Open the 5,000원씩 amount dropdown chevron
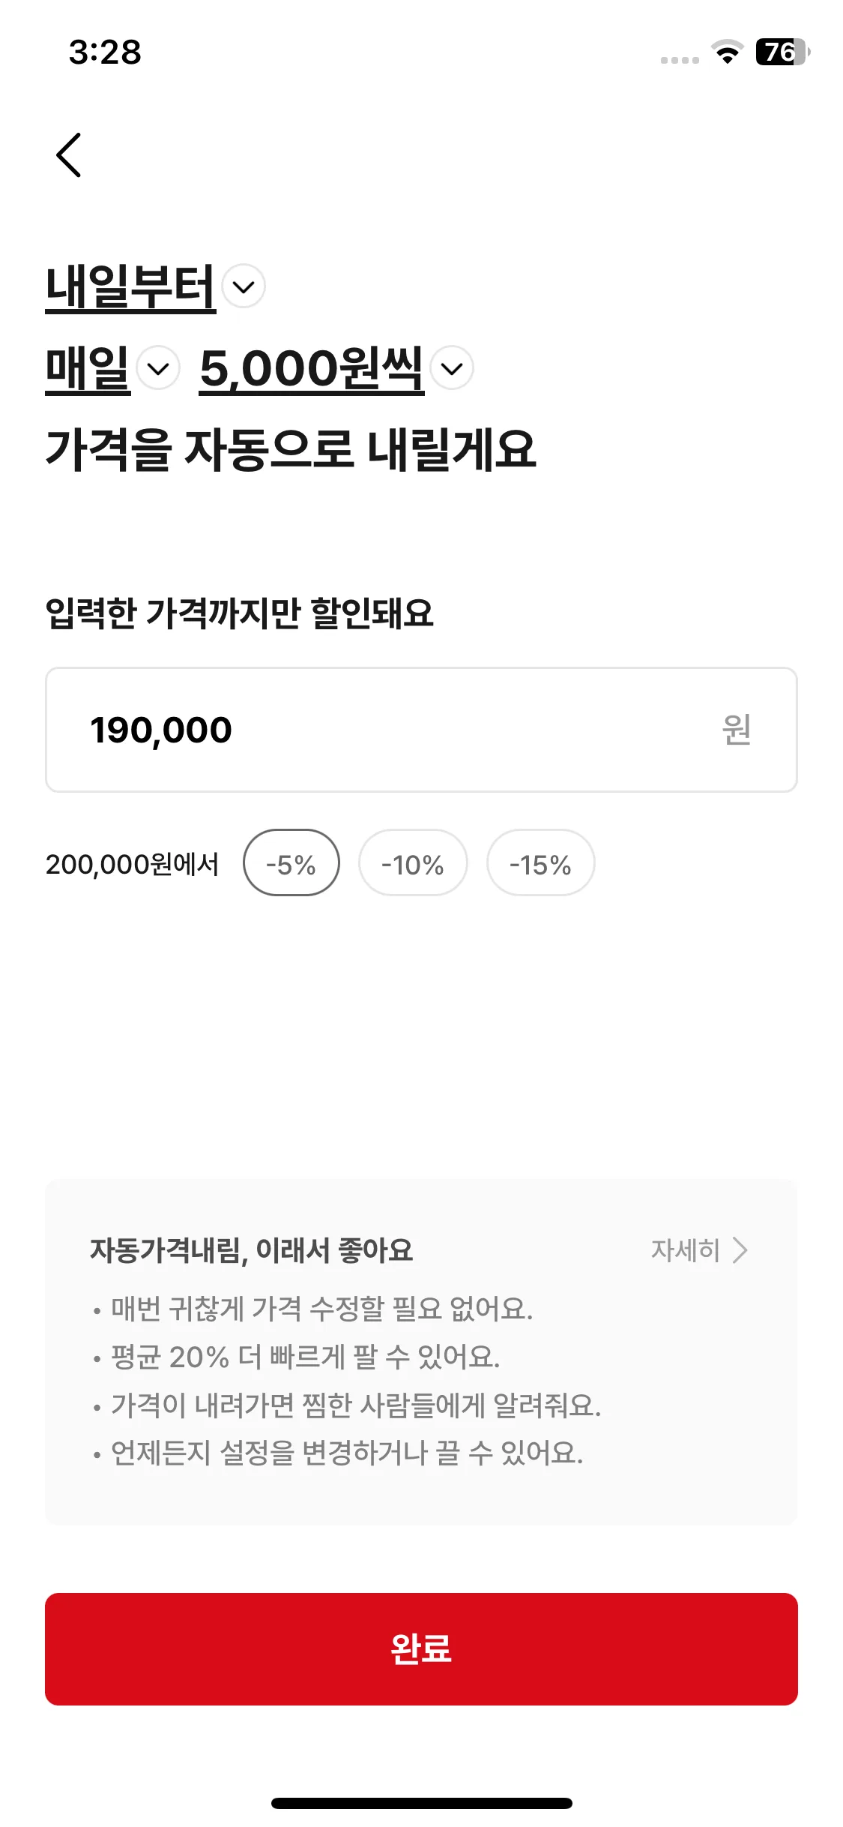843x1827 pixels. (x=452, y=368)
